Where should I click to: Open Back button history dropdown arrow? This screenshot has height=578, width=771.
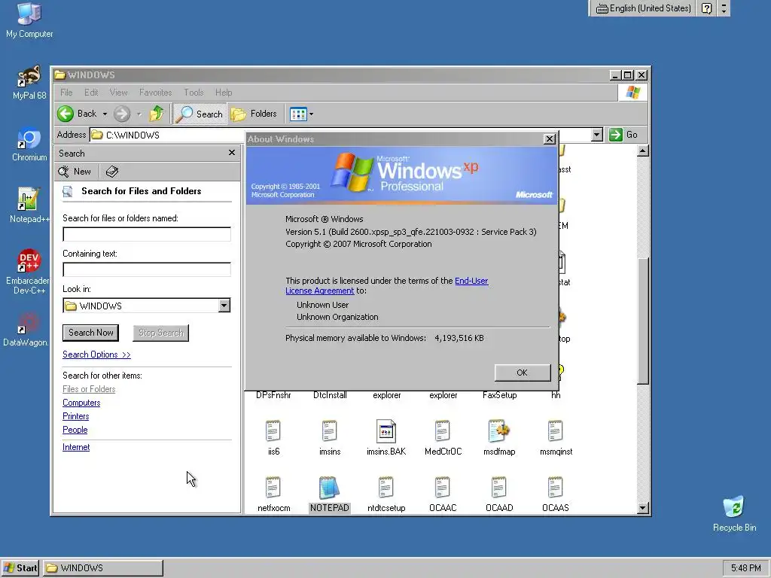[x=105, y=114]
